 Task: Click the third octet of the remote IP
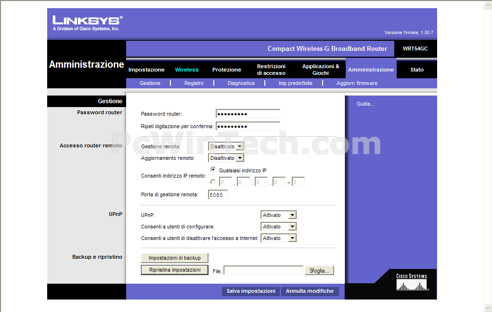(261, 182)
